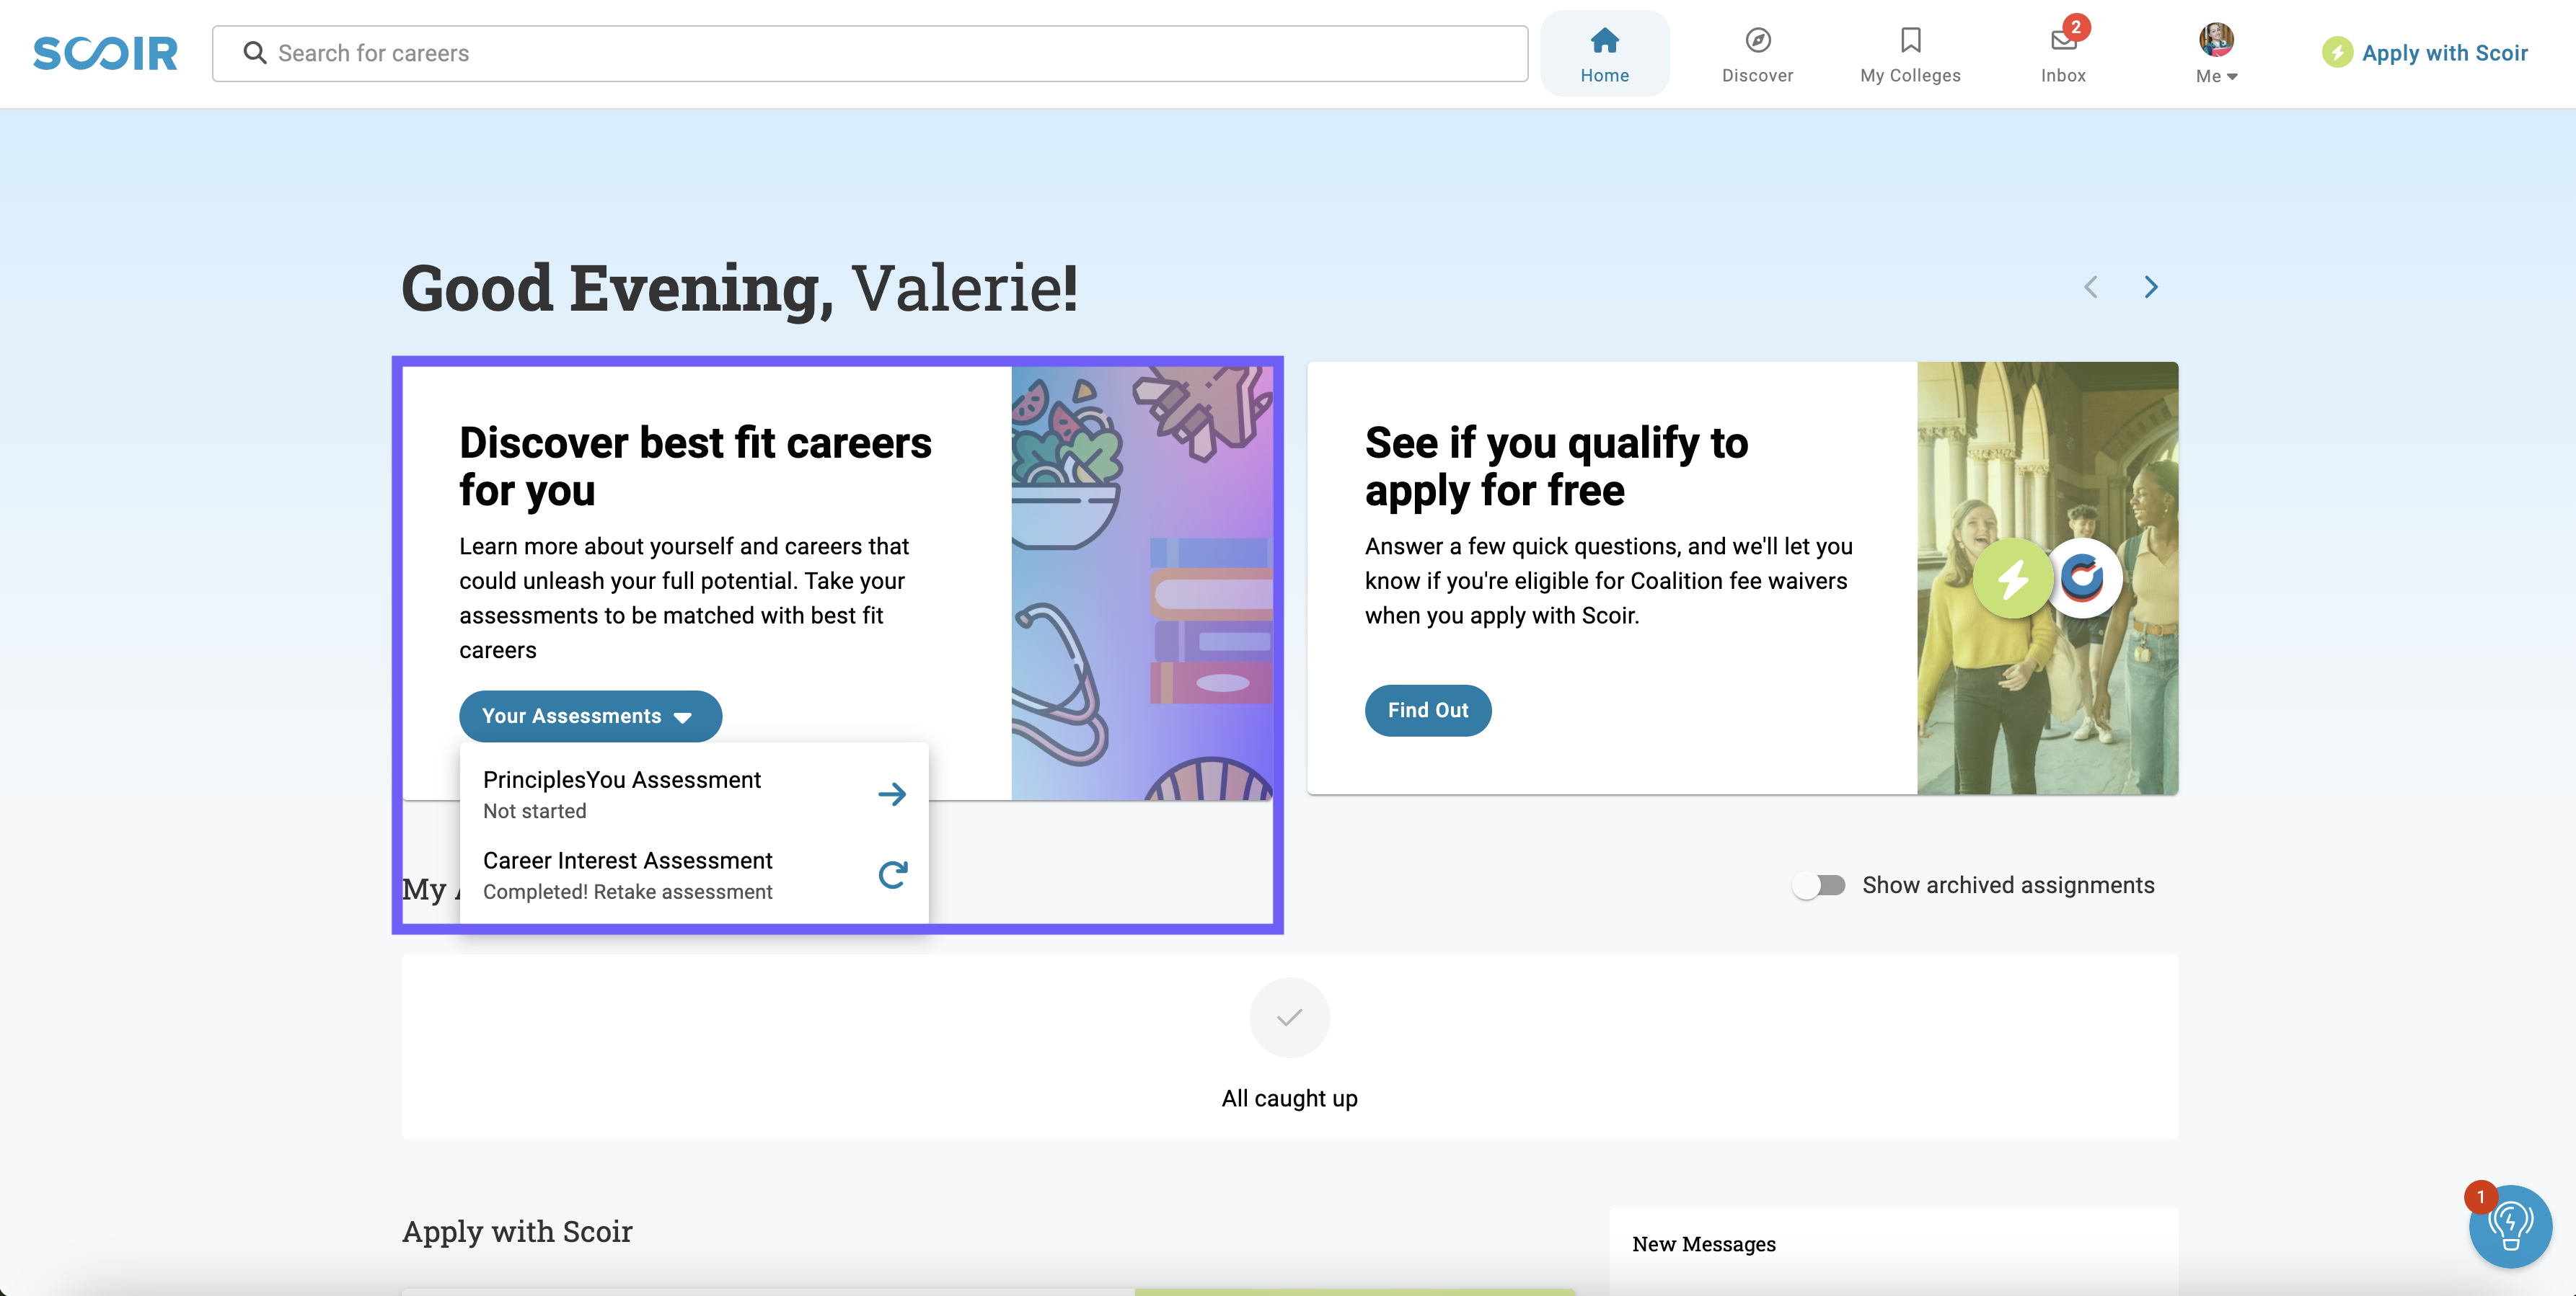
Task: Open PrinciplesYou Assessment arrow link
Action: pos(893,792)
